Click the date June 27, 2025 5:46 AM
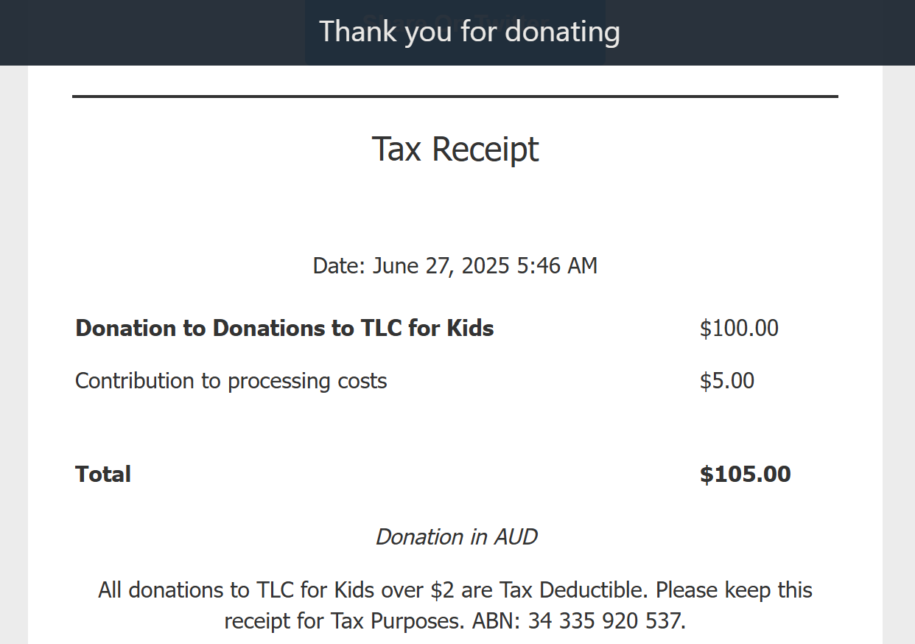 [485, 266]
